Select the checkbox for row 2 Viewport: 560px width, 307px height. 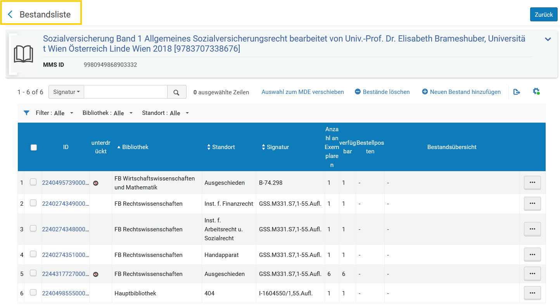33,203
